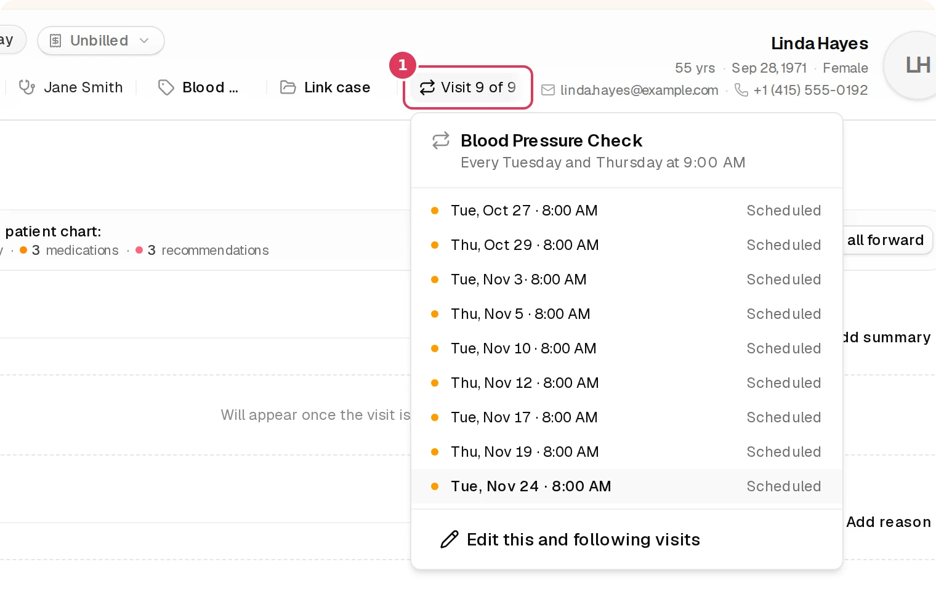Image resolution: width=936 pixels, height=591 pixels.
Task: Click Edit this and following visits
Action: click(627, 539)
